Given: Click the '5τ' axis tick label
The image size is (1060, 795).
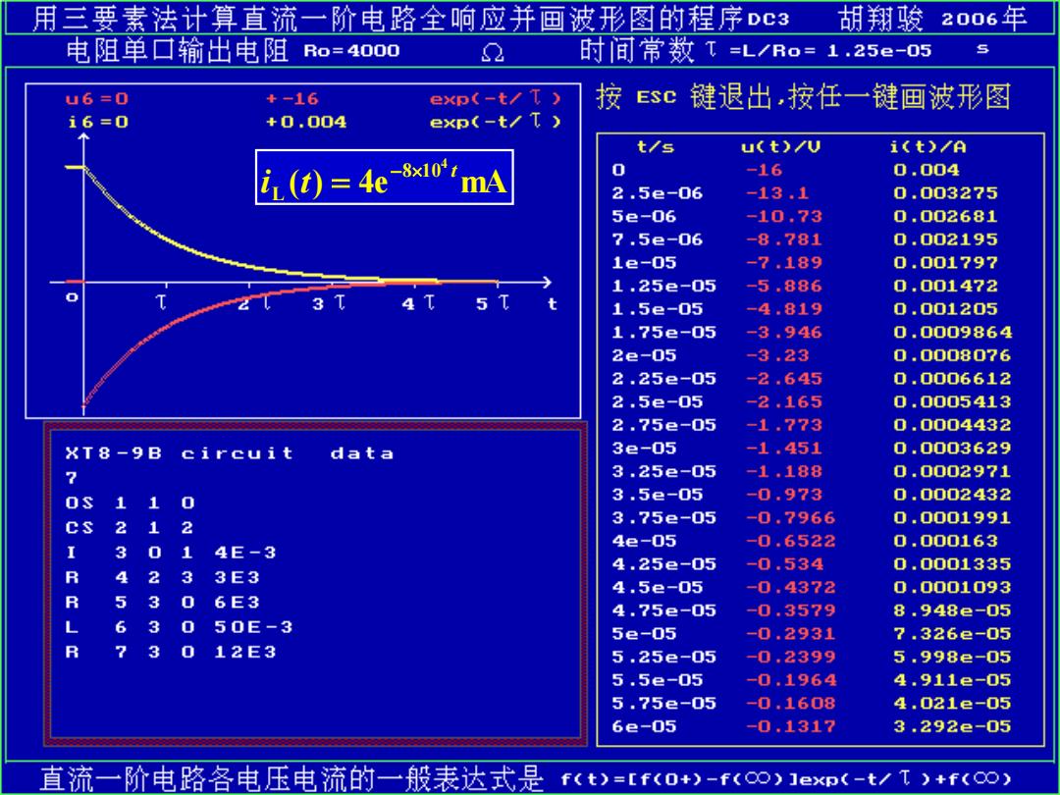Looking at the screenshot, I should click(493, 304).
